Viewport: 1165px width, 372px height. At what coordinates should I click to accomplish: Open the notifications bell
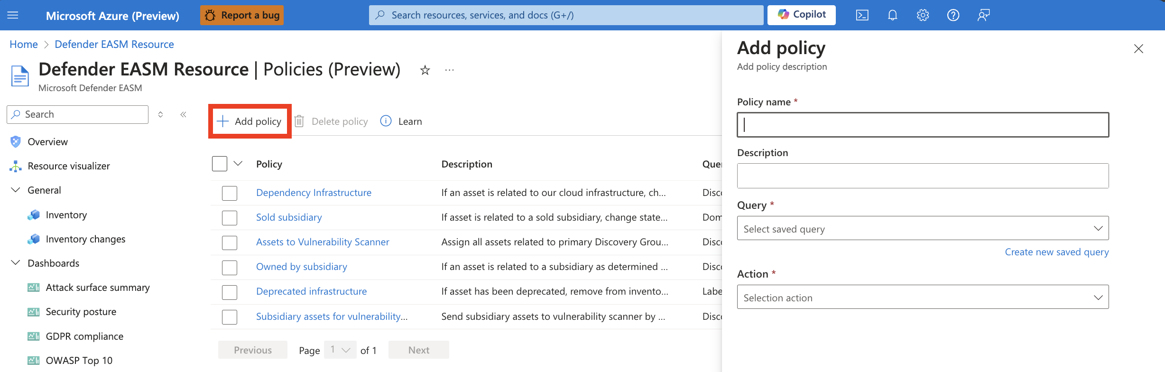click(892, 15)
